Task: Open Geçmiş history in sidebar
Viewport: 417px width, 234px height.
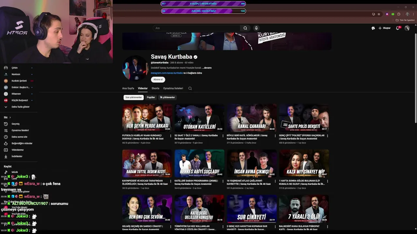Action: point(15,124)
